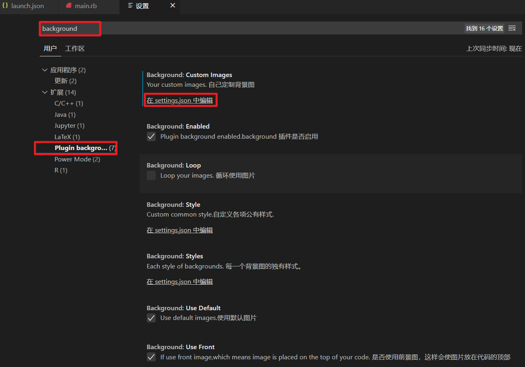Click the 找到 16 个设置 results badge
The image size is (525, 367).
click(484, 28)
